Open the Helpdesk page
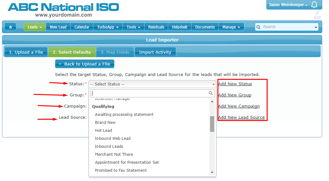Image resolution: width=329 pixels, height=181 pixels. tap(180, 27)
